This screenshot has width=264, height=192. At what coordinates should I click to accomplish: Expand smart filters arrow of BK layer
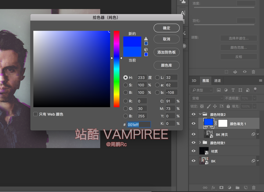[258, 160]
